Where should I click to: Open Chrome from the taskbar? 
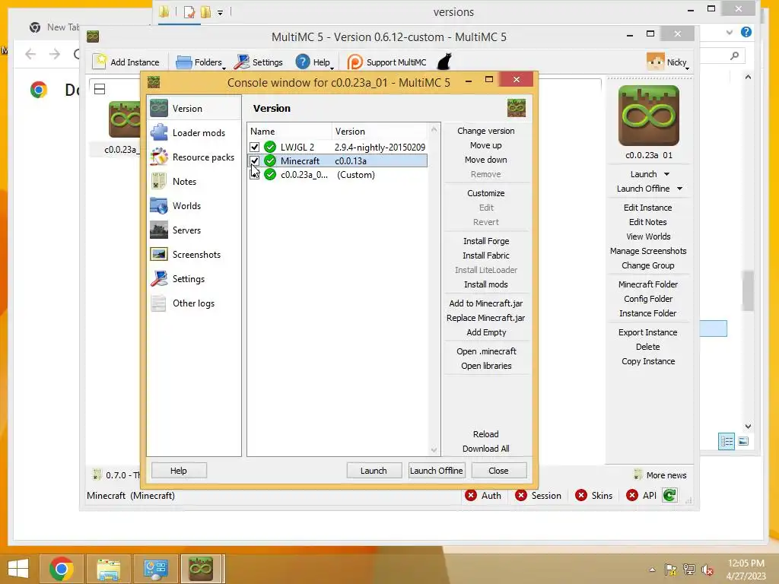[x=61, y=569]
